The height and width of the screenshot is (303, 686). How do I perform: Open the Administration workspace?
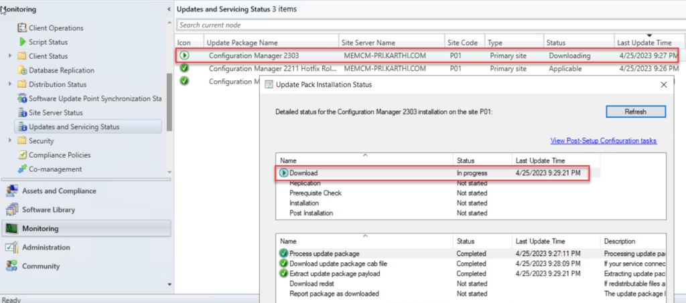(x=46, y=247)
